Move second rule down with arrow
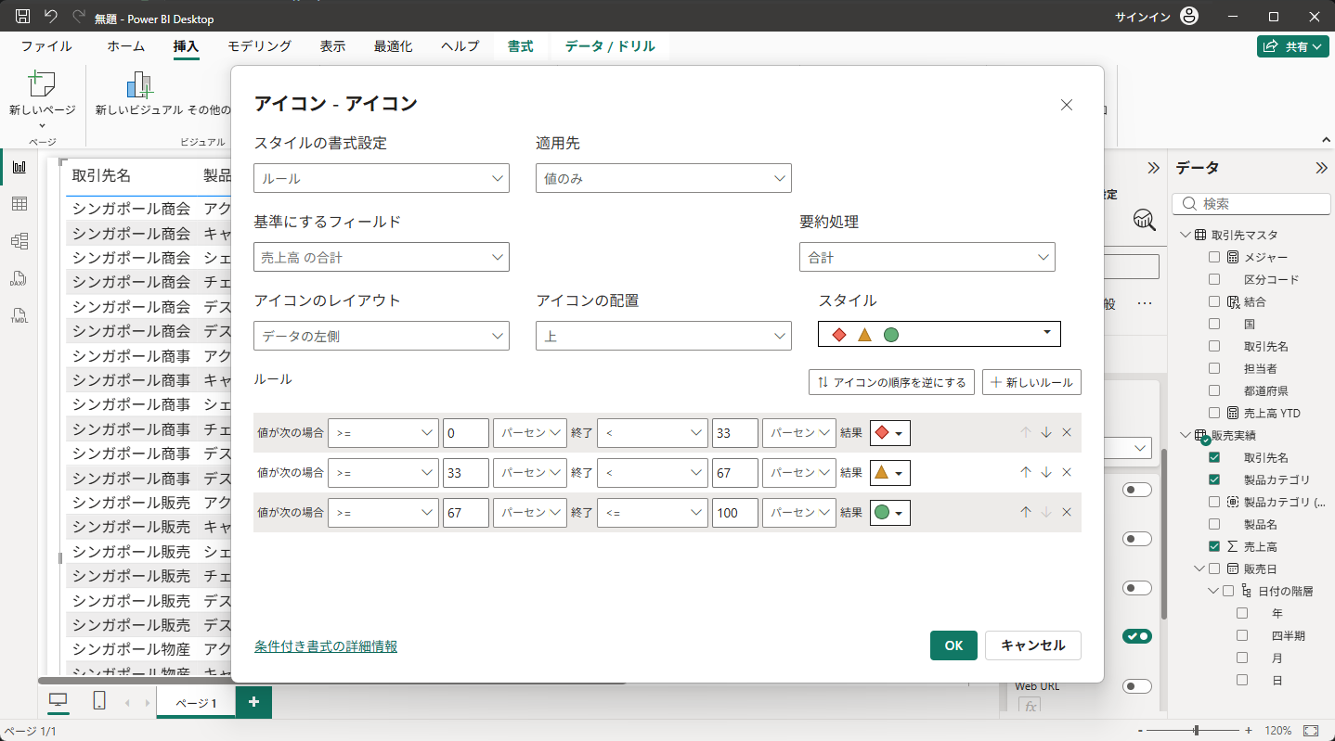This screenshot has height=741, width=1335. (x=1046, y=472)
